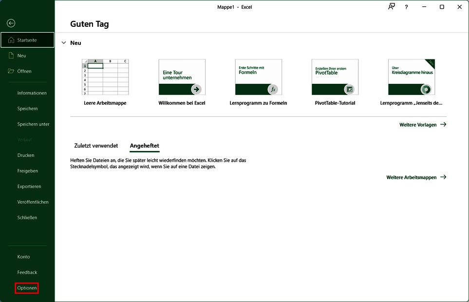
Task: Open the Konto page
Action: click(23, 257)
